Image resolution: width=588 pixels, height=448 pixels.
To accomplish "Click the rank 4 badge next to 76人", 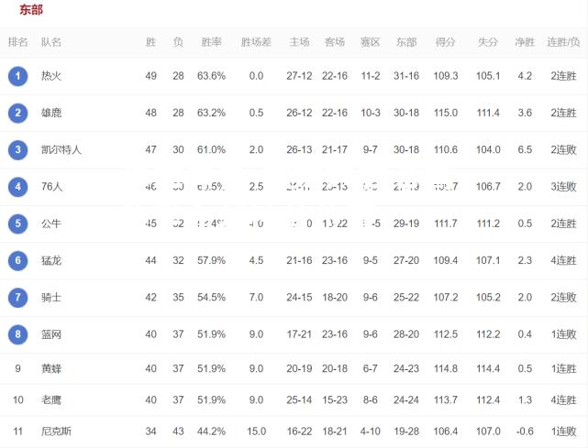I will click(x=18, y=187).
